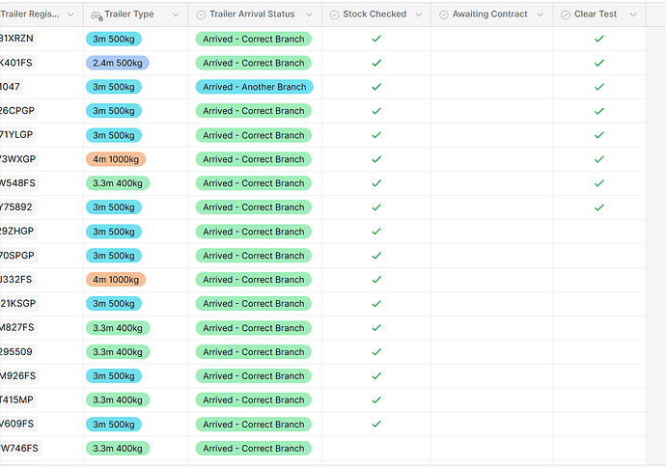The image size is (666, 468).
Task: Click the 3m 500kg tag in row B1XRZN
Action: [114, 39]
